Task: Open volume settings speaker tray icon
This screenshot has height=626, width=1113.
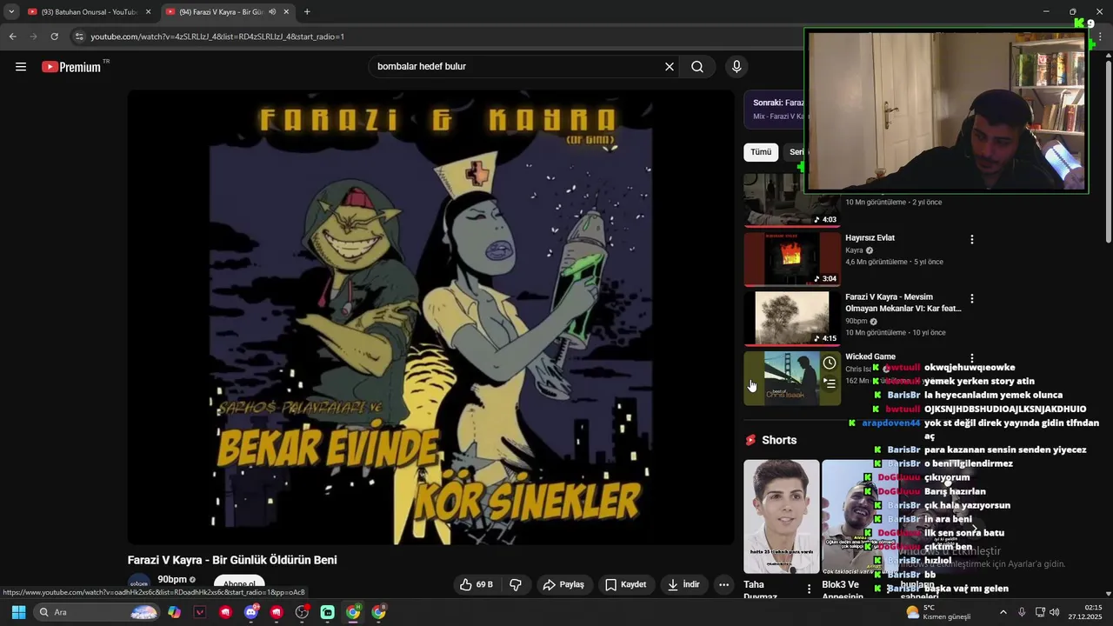Action: (x=1055, y=612)
